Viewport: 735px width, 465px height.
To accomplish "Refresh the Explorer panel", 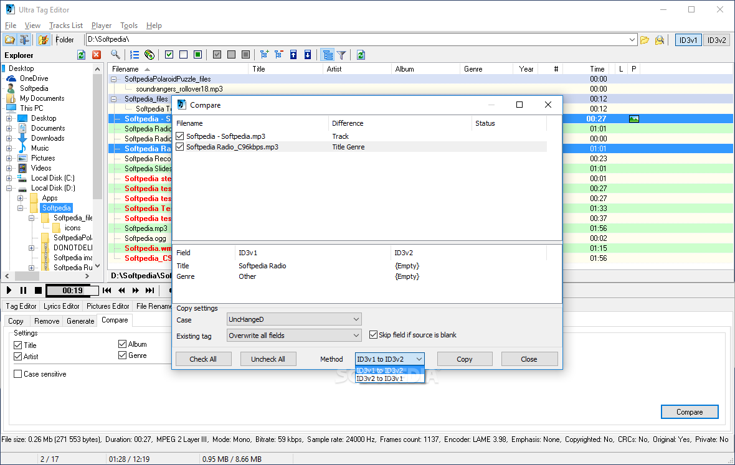I will [x=81, y=55].
